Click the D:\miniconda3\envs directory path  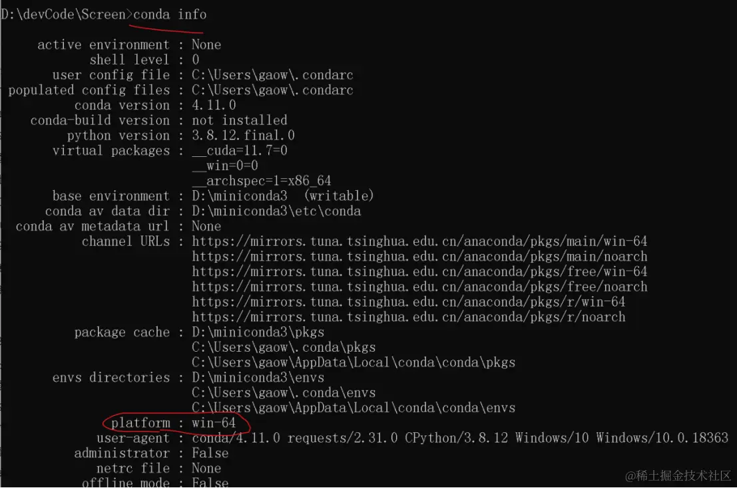point(258,378)
